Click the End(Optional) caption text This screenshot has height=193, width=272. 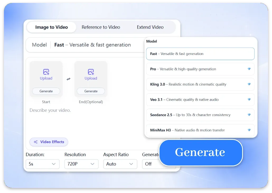91,102
